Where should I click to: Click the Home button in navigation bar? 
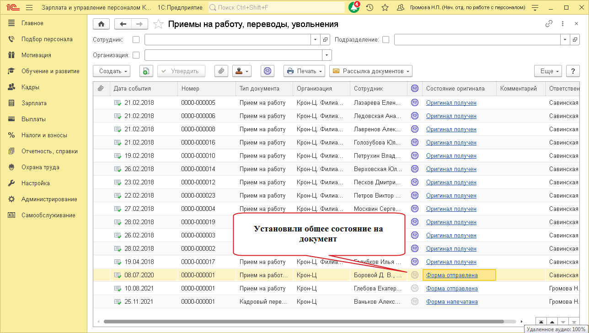click(101, 24)
